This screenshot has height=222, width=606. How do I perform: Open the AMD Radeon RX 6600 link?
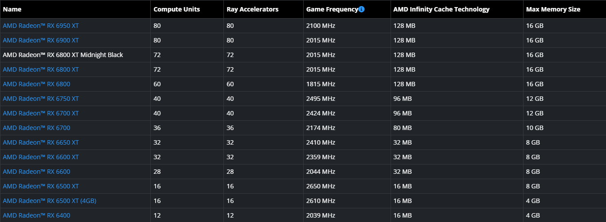pyautogui.click(x=36, y=172)
